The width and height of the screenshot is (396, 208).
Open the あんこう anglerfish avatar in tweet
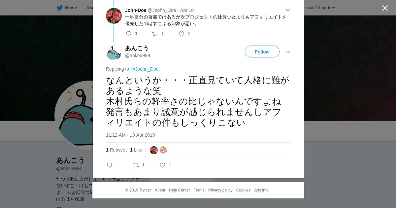tap(114, 52)
